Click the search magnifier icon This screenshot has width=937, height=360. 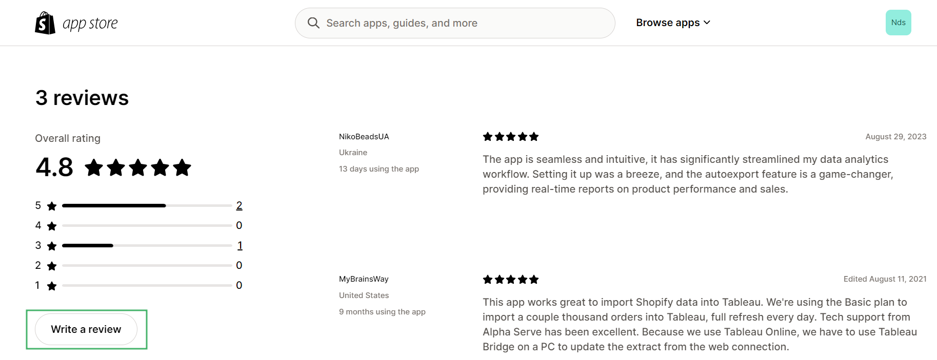tap(313, 23)
